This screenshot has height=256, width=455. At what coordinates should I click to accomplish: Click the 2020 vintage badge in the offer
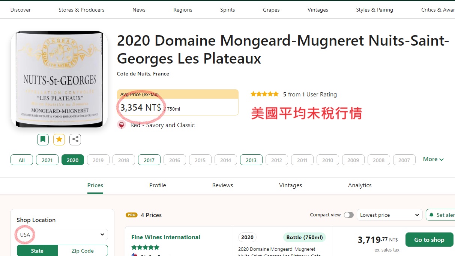(x=247, y=237)
